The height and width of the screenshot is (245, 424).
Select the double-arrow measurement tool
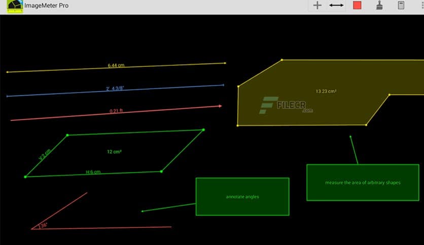pos(336,6)
